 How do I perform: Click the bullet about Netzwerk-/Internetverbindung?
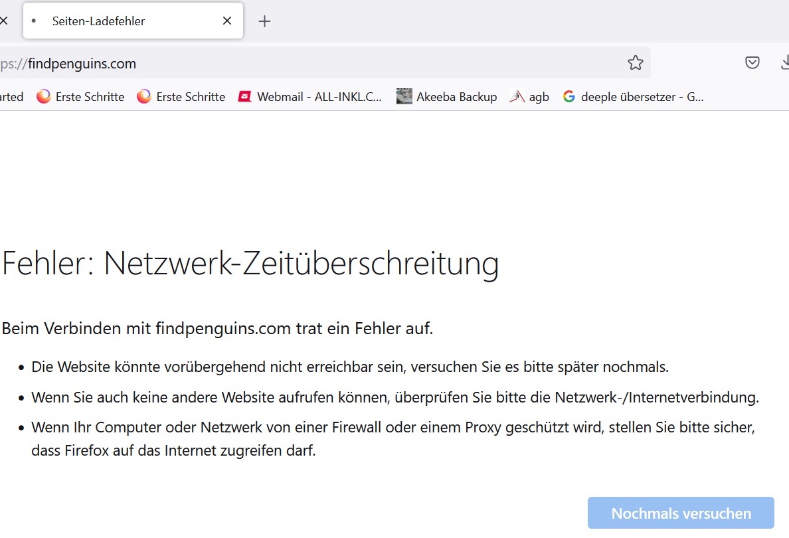(x=394, y=398)
